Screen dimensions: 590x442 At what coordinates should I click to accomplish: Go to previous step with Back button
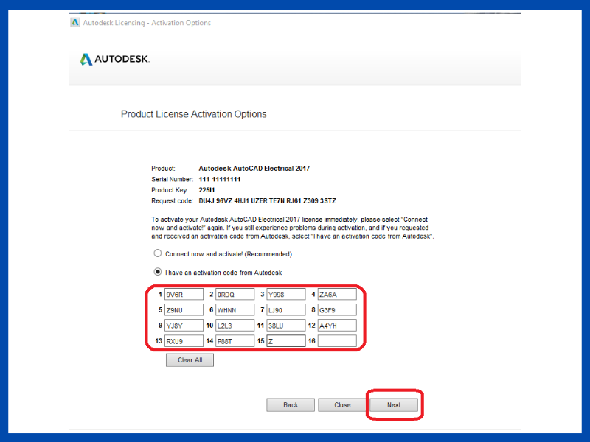coord(291,405)
